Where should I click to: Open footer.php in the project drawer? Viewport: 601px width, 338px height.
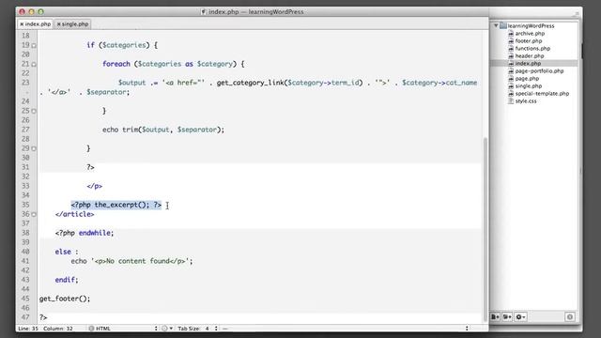(x=529, y=41)
